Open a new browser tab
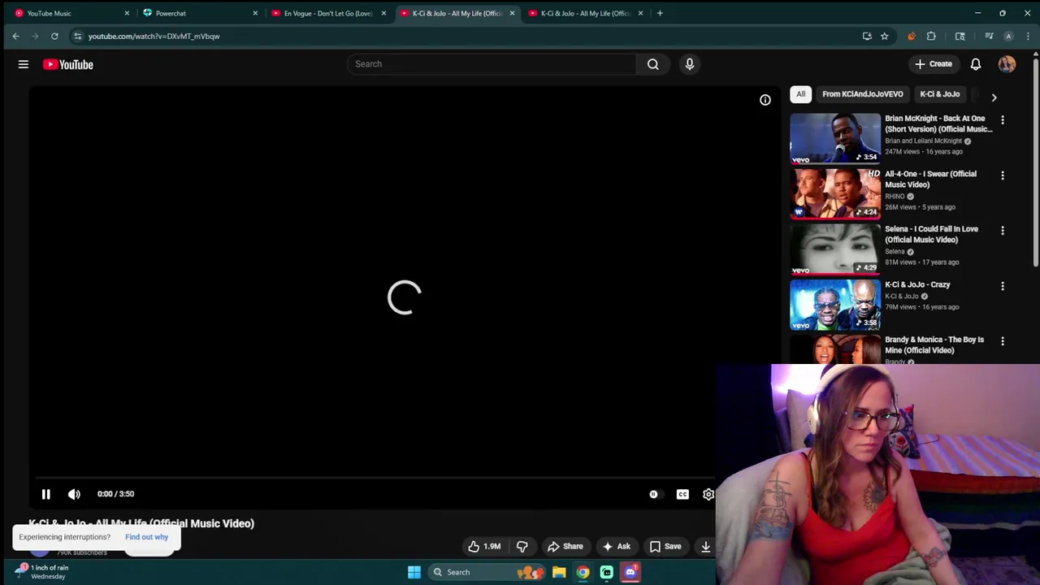This screenshot has width=1040, height=585. pyautogui.click(x=660, y=13)
